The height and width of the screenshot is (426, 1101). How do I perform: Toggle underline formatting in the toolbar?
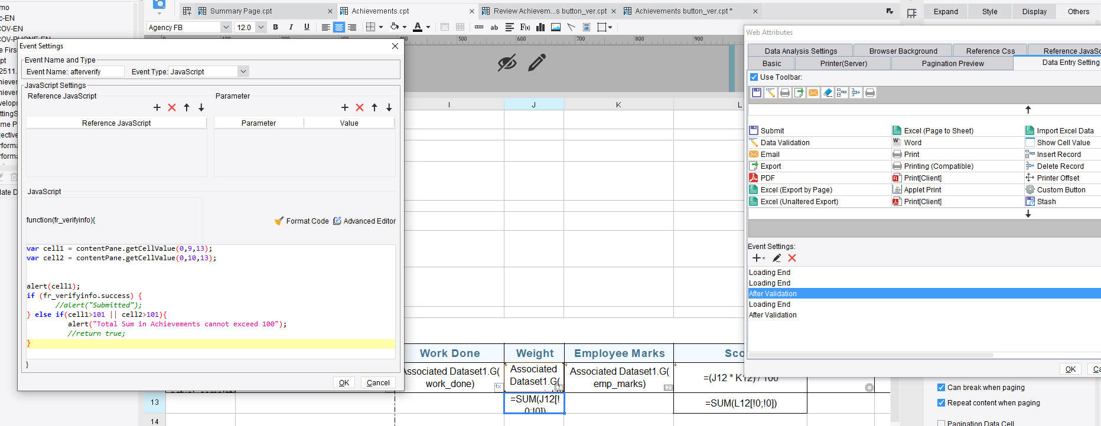tap(307, 27)
